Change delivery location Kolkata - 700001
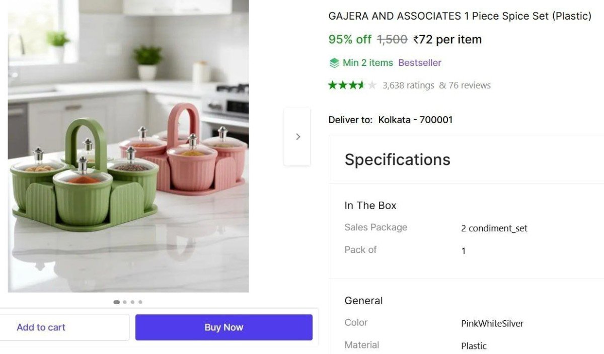Viewport: 604px width, 354px height. click(415, 120)
